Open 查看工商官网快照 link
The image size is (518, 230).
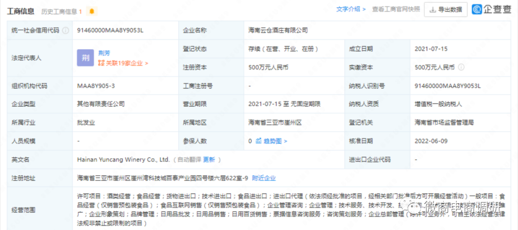396,10
